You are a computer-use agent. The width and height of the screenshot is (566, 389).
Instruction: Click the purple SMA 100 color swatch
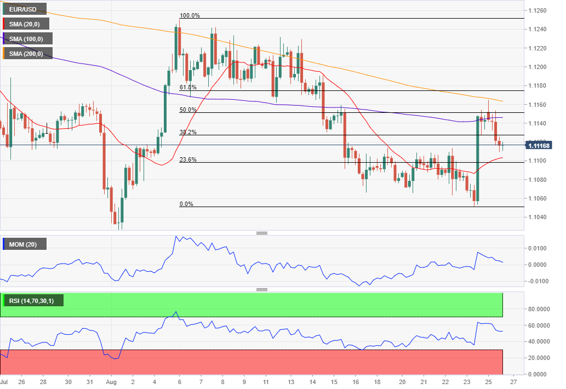tap(4, 38)
